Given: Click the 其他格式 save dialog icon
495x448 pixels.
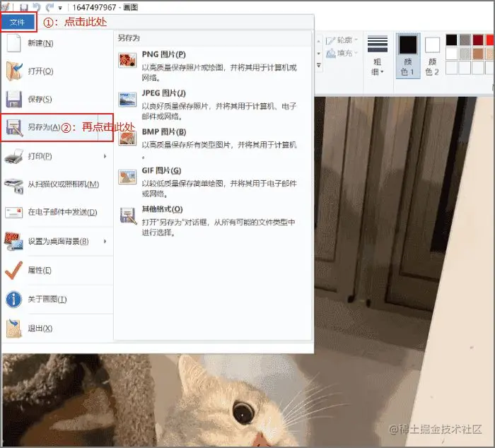Looking at the screenshot, I should pos(128,216).
